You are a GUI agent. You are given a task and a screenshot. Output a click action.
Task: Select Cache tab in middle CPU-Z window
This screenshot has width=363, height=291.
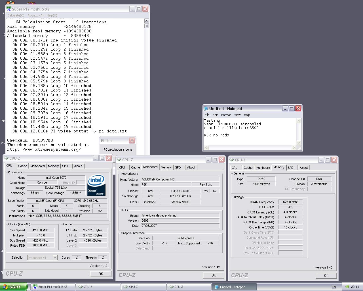tap(136, 167)
